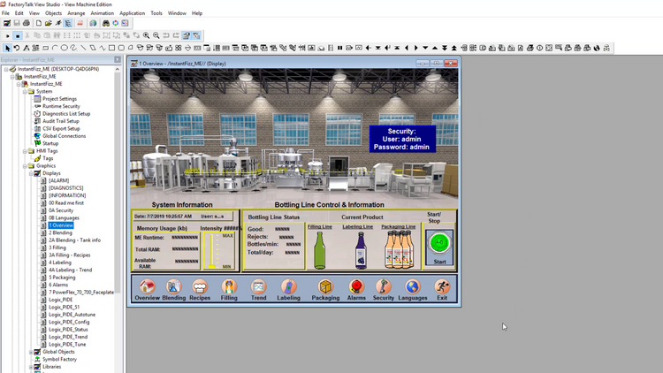
Task: Click the zoom in magnifier toolbar icon
Action: [146, 36]
